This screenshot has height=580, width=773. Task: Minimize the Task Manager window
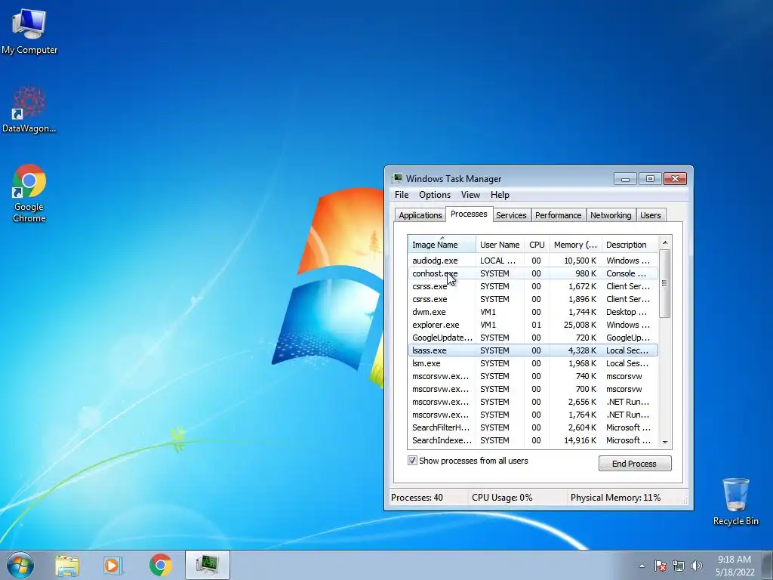coord(625,178)
